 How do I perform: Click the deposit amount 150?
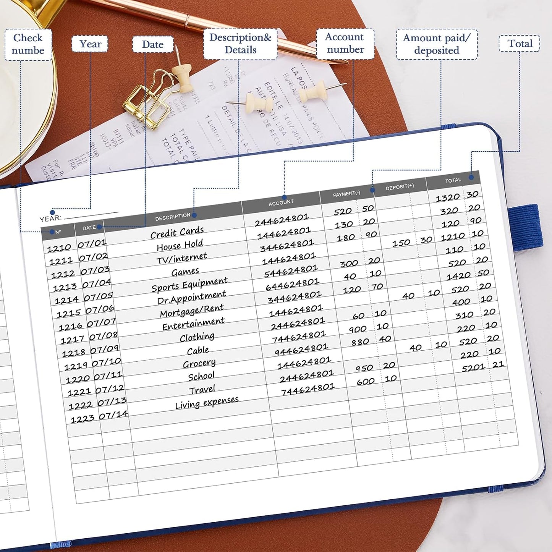pyautogui.click(x=401, y=243)
